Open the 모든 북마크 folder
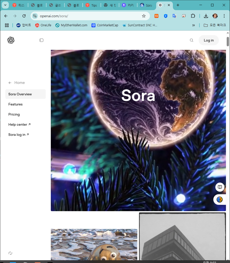 215,25
